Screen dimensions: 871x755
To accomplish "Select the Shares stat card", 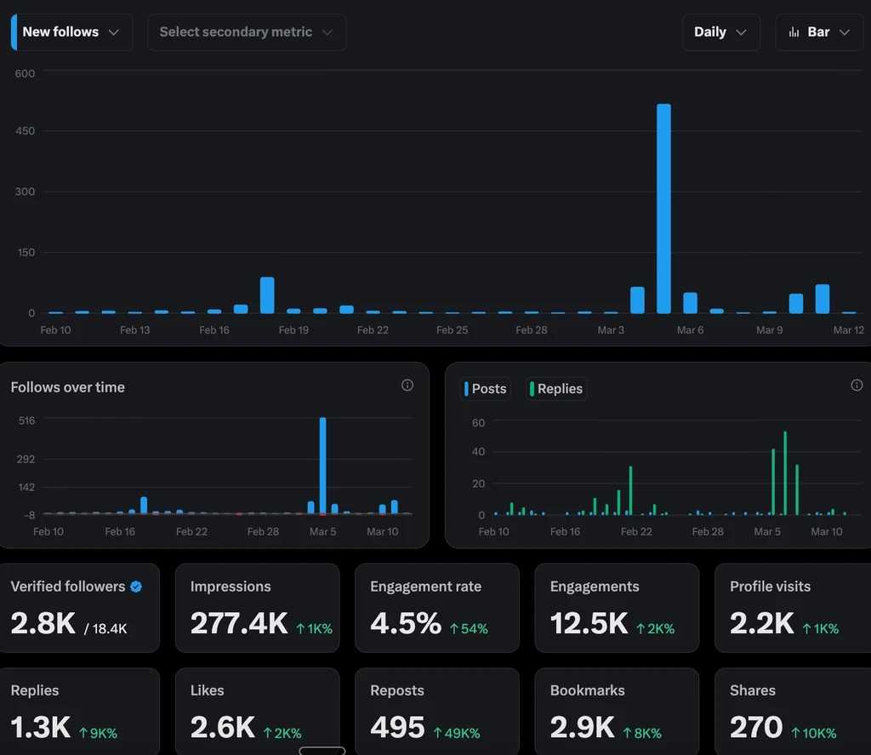I will click(793, 712).
